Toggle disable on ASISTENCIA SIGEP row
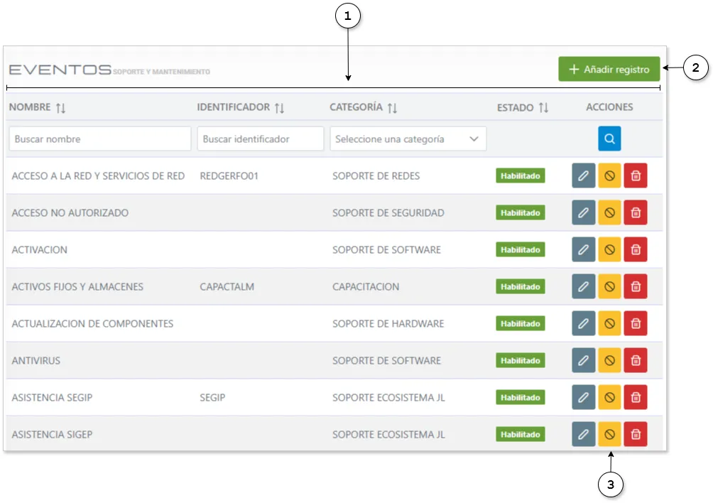This screenshot has height=503, width=713. [609, 434]
